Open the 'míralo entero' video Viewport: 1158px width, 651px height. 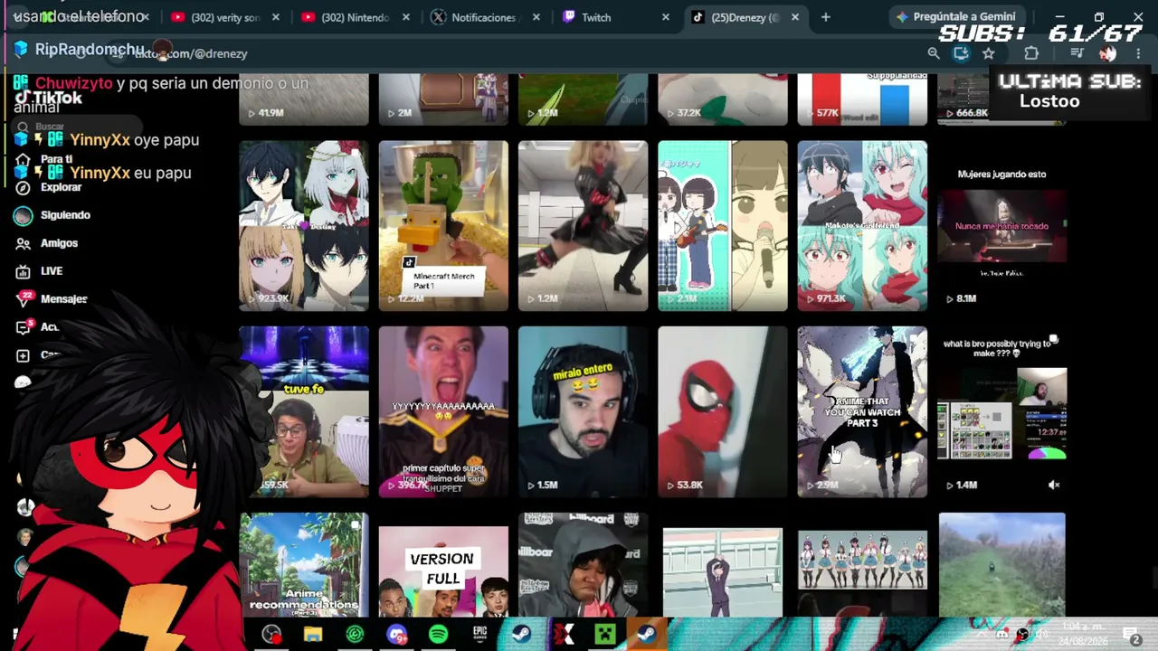[584, 411]
